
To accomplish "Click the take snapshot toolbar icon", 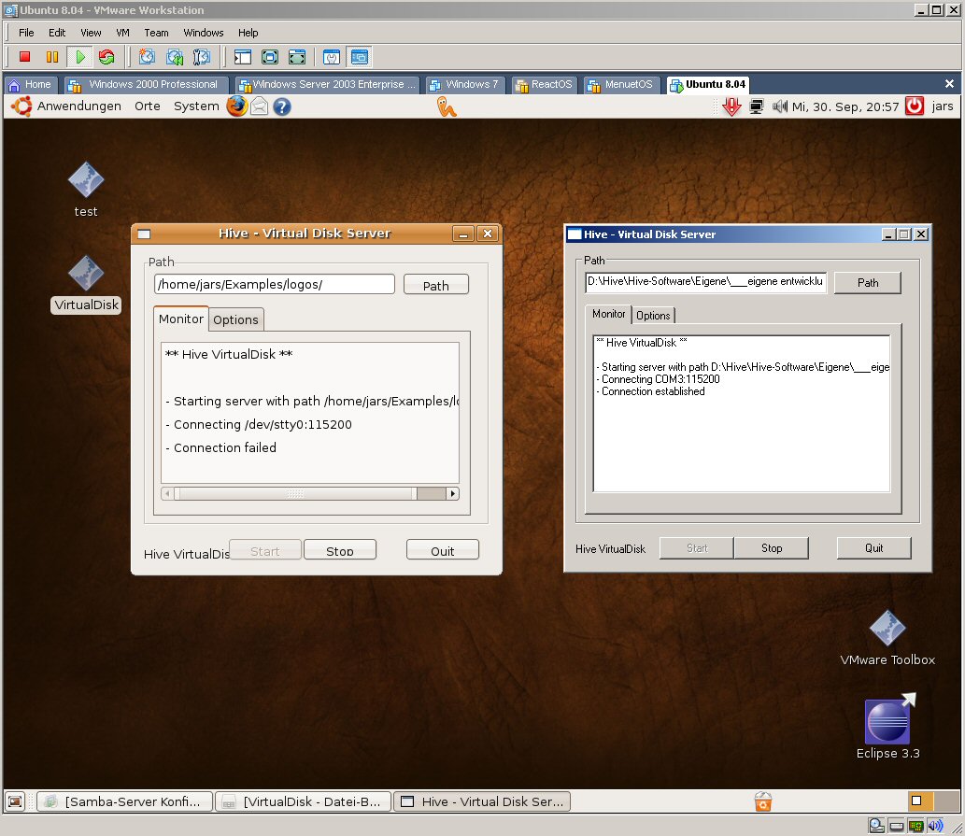I will click(x=147, y=57).
